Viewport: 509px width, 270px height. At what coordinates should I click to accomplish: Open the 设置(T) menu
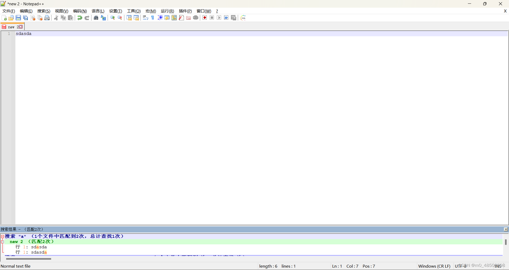pyautogui.click(x=116, y=11)
